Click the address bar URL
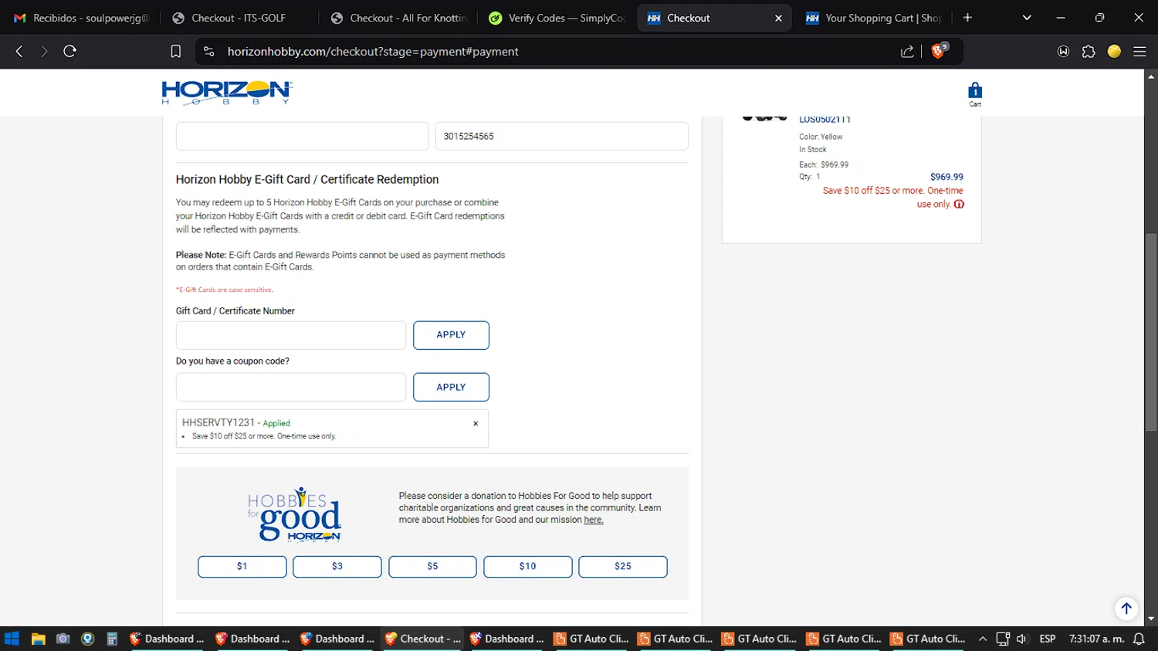This screenshot has width=1158, height=651. (x=373, y=52)
